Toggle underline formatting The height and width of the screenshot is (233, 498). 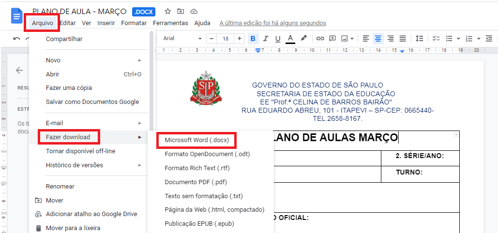click(278, 39)
